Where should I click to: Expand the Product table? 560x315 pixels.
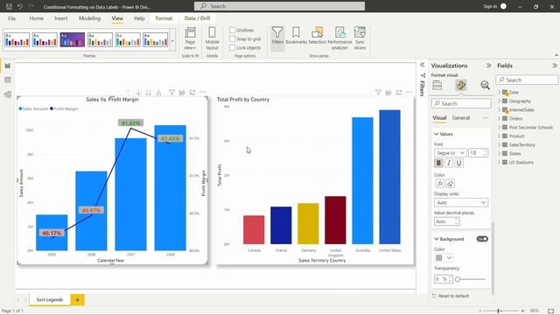[499, 136]
